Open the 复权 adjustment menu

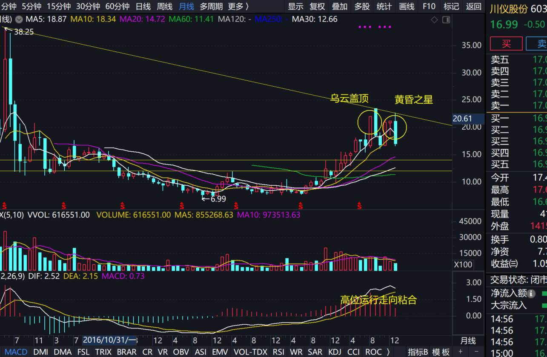pos(318,6)
